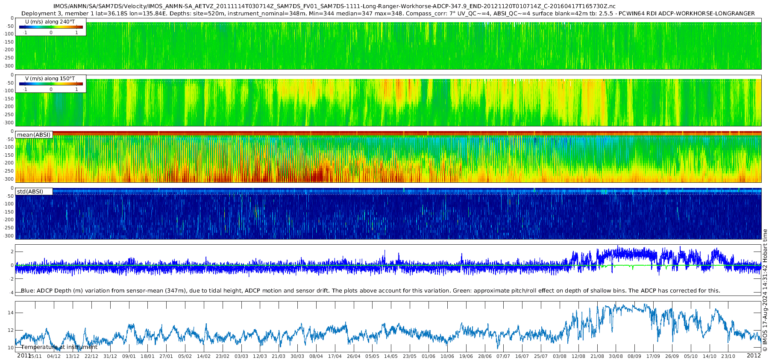Viewport: 769px width, 363px height.
Task: Click the 03/03 date tick label
Action: tap(241, 356)
